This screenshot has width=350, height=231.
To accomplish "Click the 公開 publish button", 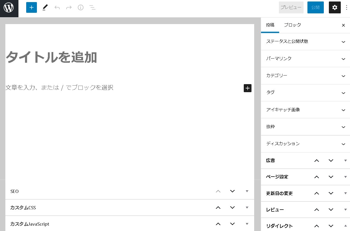I will [x=315, y=7].
